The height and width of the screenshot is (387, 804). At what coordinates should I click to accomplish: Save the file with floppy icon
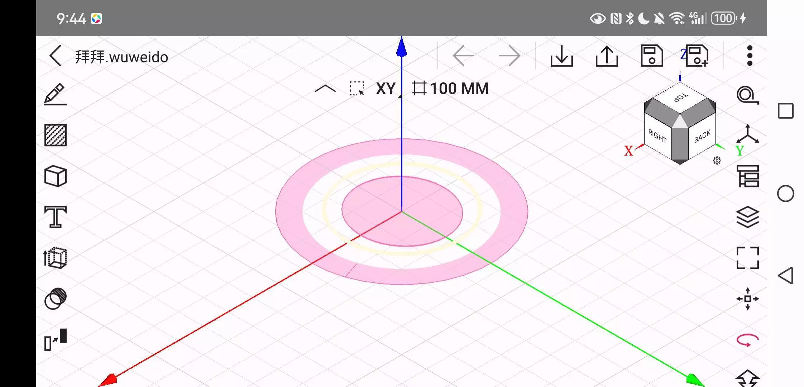tap(652, 56)
